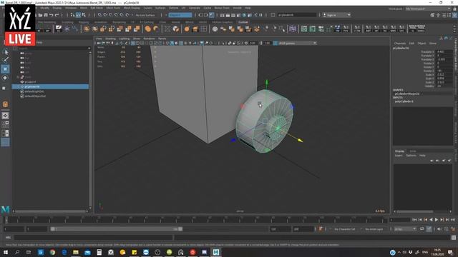
Task: Open the Channels menu in Channel Box
Action: (x=400, y=43)
